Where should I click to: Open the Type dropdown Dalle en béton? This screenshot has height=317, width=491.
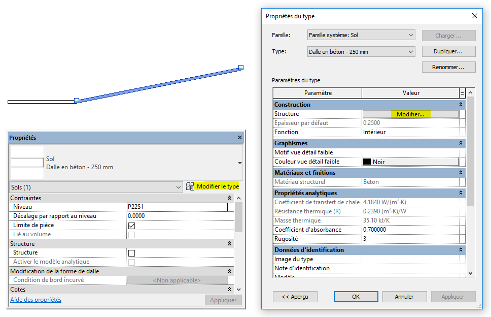361,52
